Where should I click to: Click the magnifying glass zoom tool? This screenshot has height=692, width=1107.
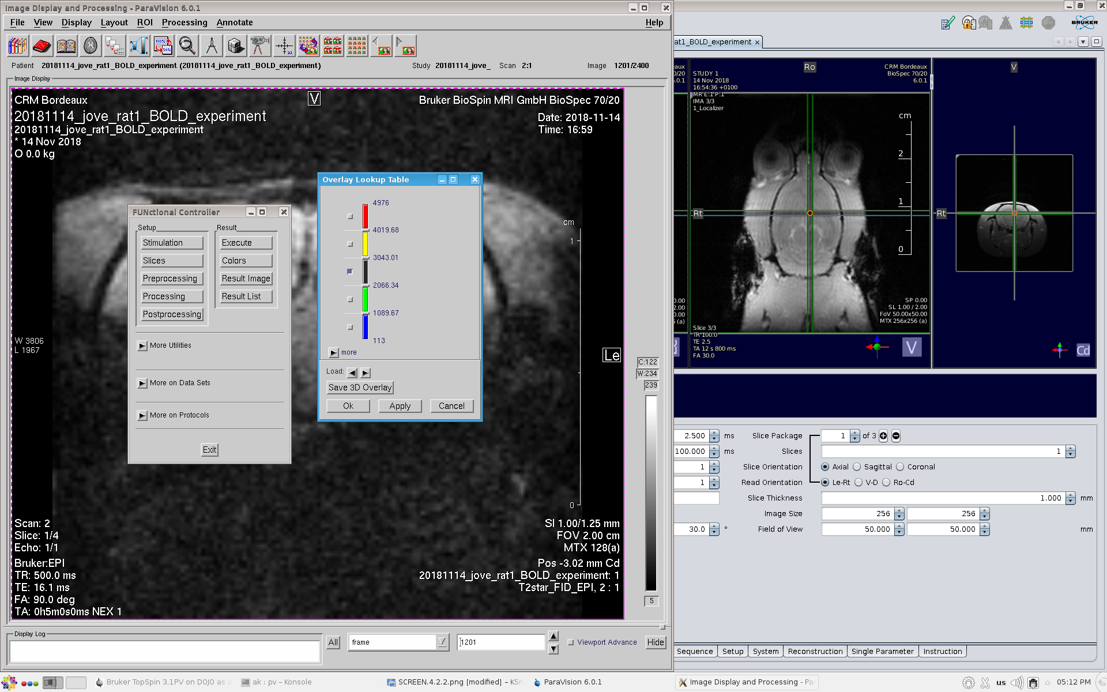tap(187, 46)
